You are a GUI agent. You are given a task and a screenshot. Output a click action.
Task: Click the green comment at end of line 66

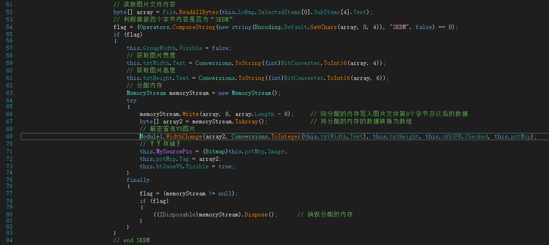[x=389, y=114]
